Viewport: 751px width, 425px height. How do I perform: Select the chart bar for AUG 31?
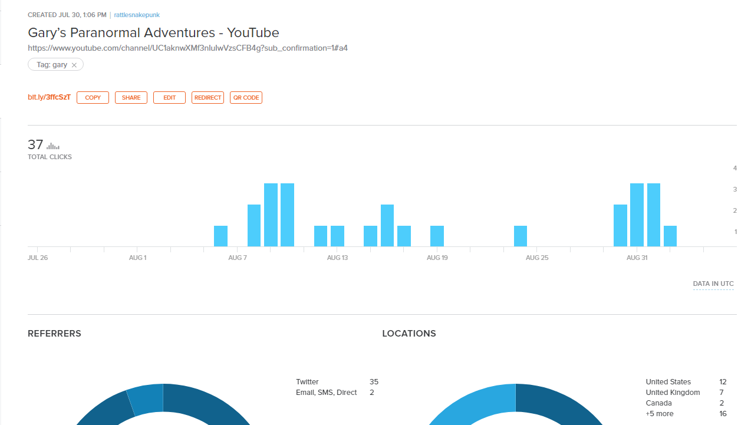[x=637, y=215]
